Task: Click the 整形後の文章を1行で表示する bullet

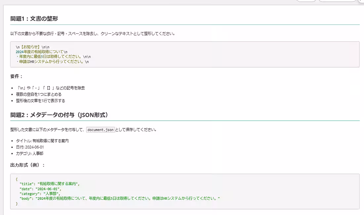Action: pyautogui.click(x=40, y=101)
